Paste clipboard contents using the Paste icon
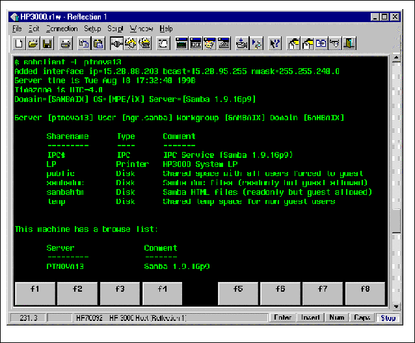This screenshot has width=415, height=343. [x=98, y=44]
